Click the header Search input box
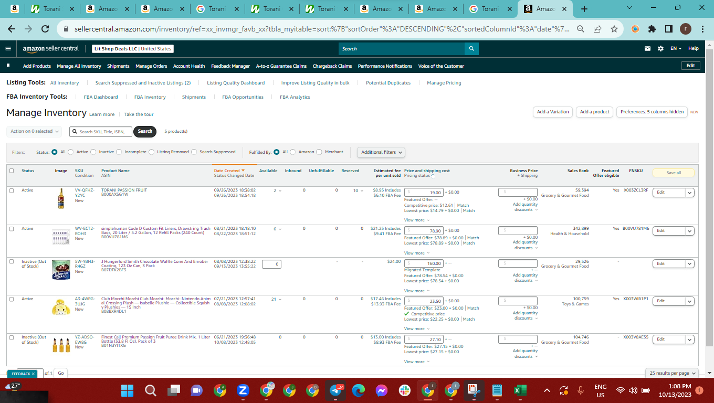Image resolution: width=714 pixels, height=403 pixels. [x=402, y=49]
